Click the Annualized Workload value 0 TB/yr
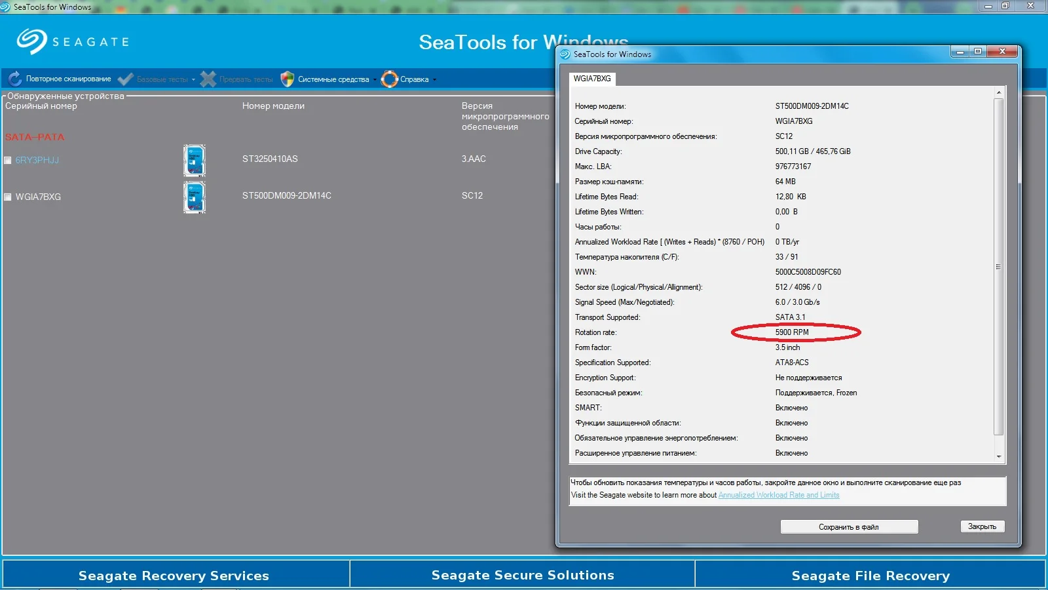 787,242
